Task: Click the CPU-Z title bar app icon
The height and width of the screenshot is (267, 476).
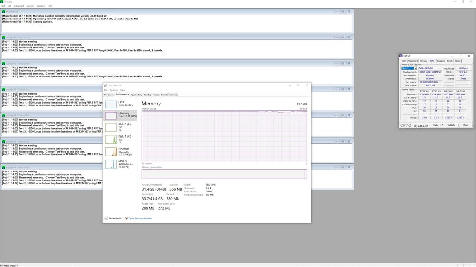Action: [401, 56]
